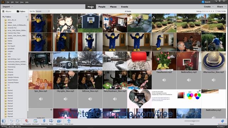Open the Editor dropdown arrow
Image resolution: width=228 pixels, height=128 pixels.
tap(53, 121)
